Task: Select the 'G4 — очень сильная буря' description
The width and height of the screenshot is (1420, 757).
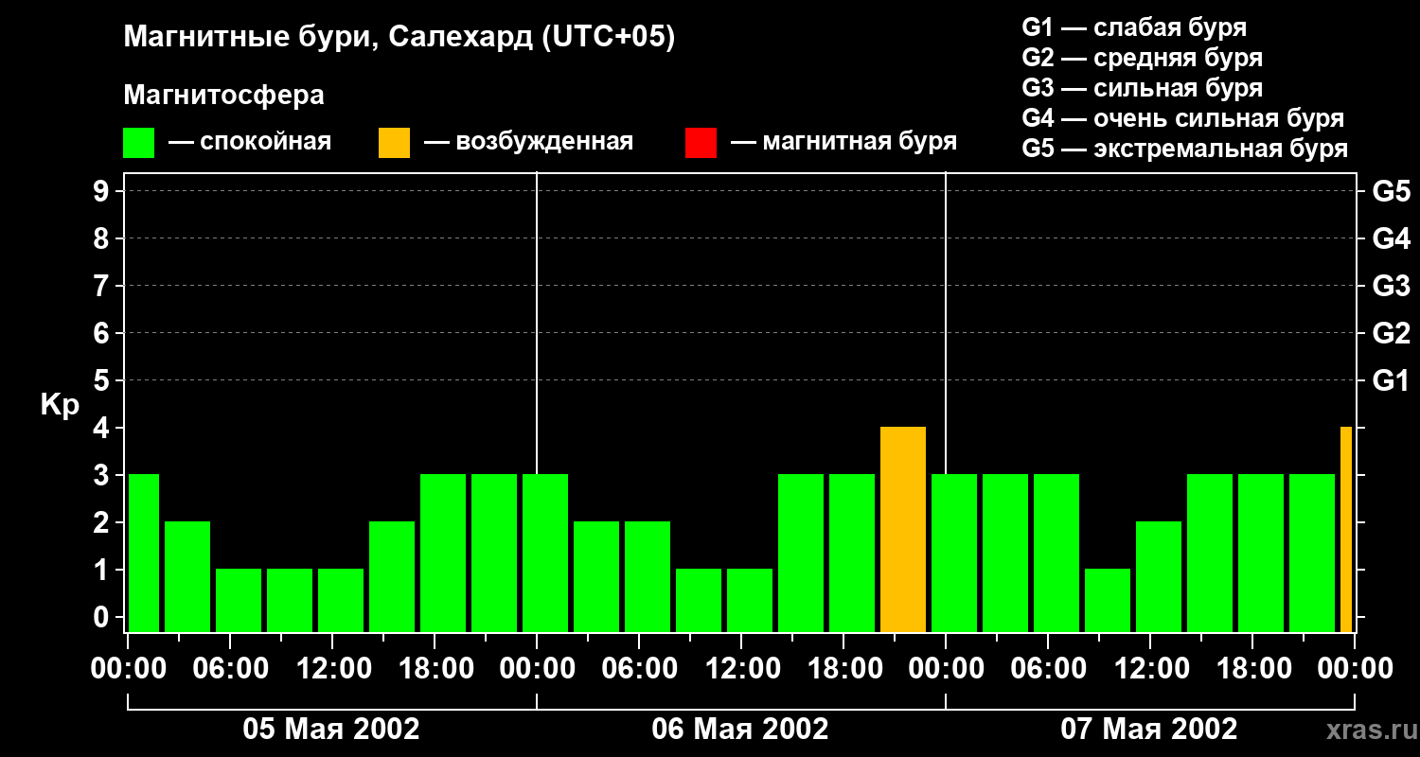Action: tap(1183, 118)
